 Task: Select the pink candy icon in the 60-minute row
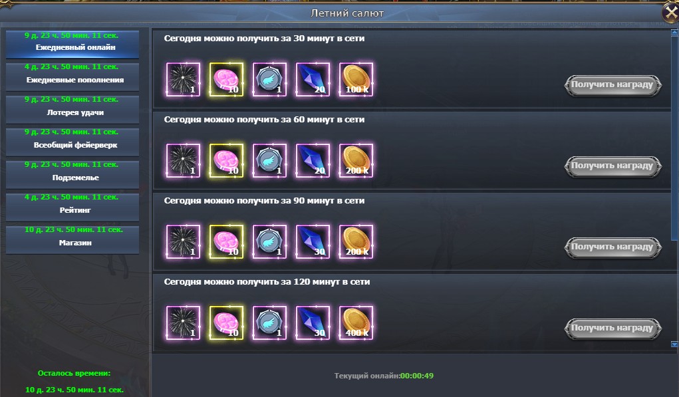point(227,161)
